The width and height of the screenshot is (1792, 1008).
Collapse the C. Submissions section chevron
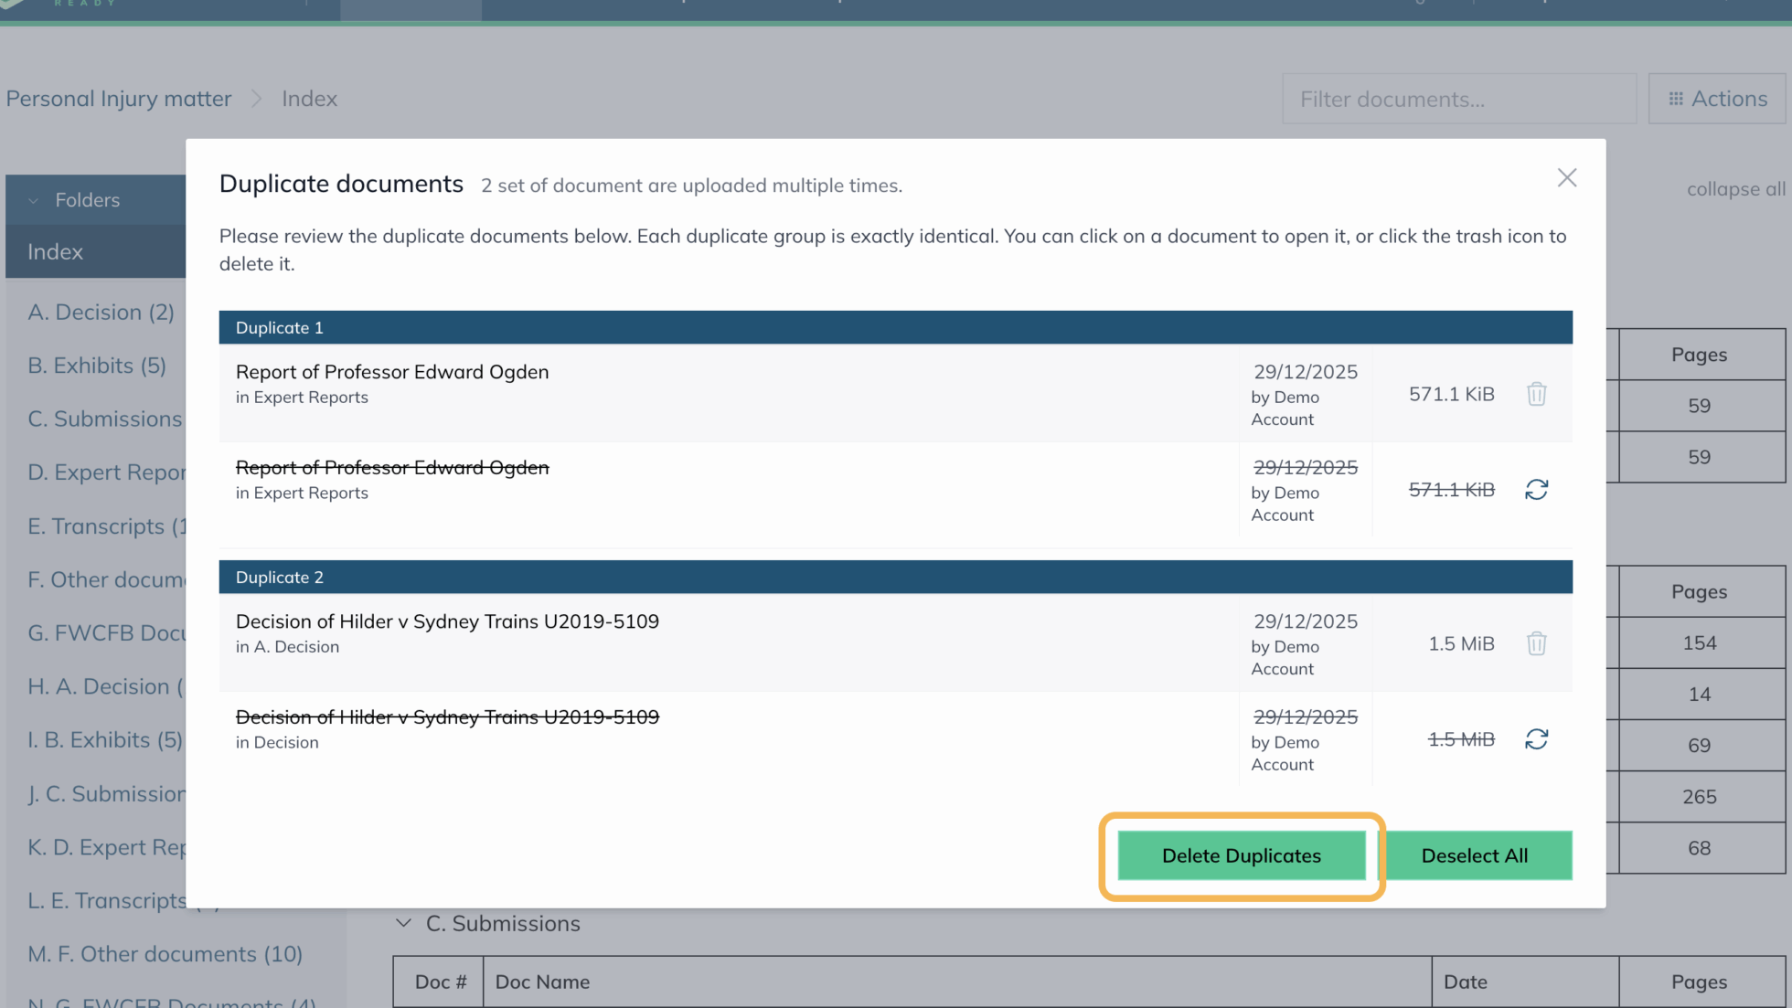coord(403,923)
